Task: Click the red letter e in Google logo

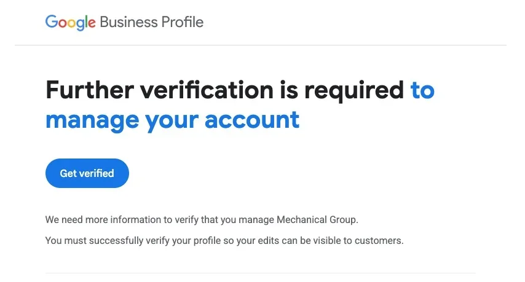Action: coord(92,23)
